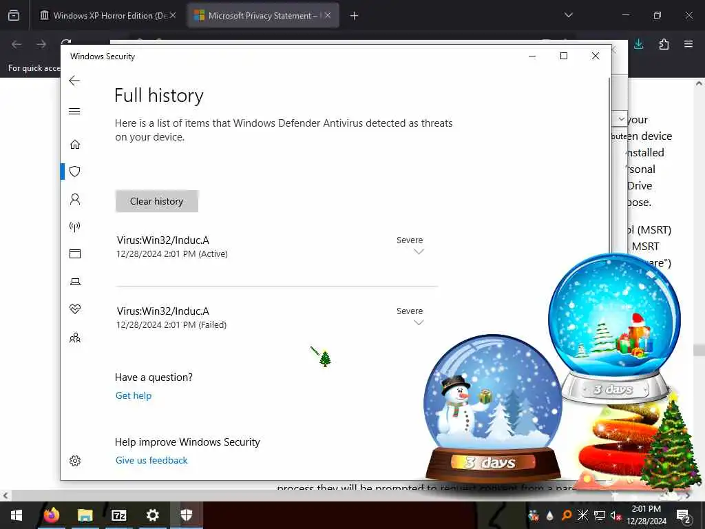Maximize the Windows Security window
Image resolution: width=705 pixels, height=529 pixels.
pyautogui.click(x=564, y=56)
